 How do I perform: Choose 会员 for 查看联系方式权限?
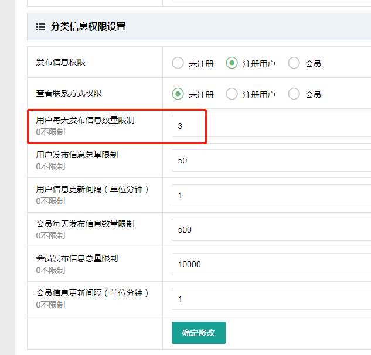(x=294, y=94)
